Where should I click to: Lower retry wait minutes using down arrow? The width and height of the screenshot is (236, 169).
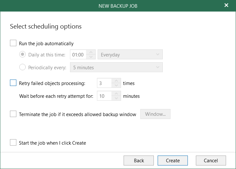(116, 98)
